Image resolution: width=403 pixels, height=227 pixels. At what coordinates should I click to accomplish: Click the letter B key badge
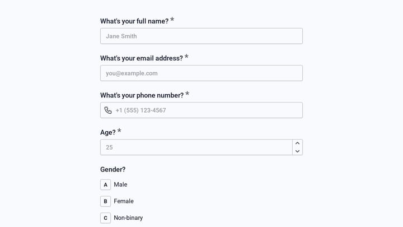(x=105, y=201)
